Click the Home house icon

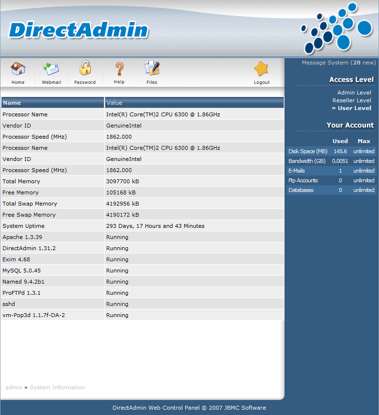[x=18, y=69]
